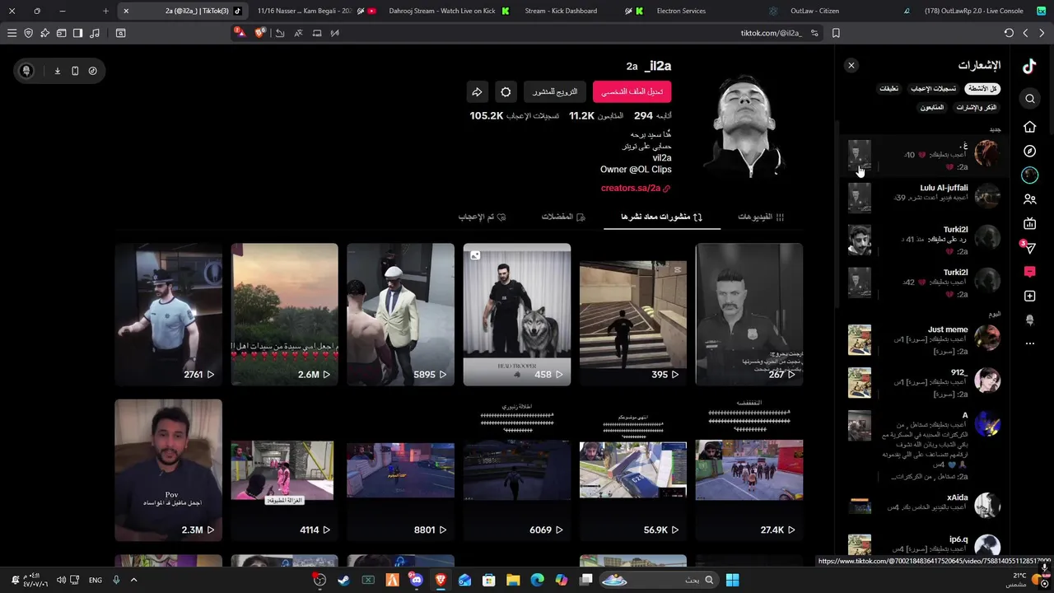Image resolution: width=1054 pixels, height=593 pixels.
Task: Open Discord from the taskbar
Action: 416,580
